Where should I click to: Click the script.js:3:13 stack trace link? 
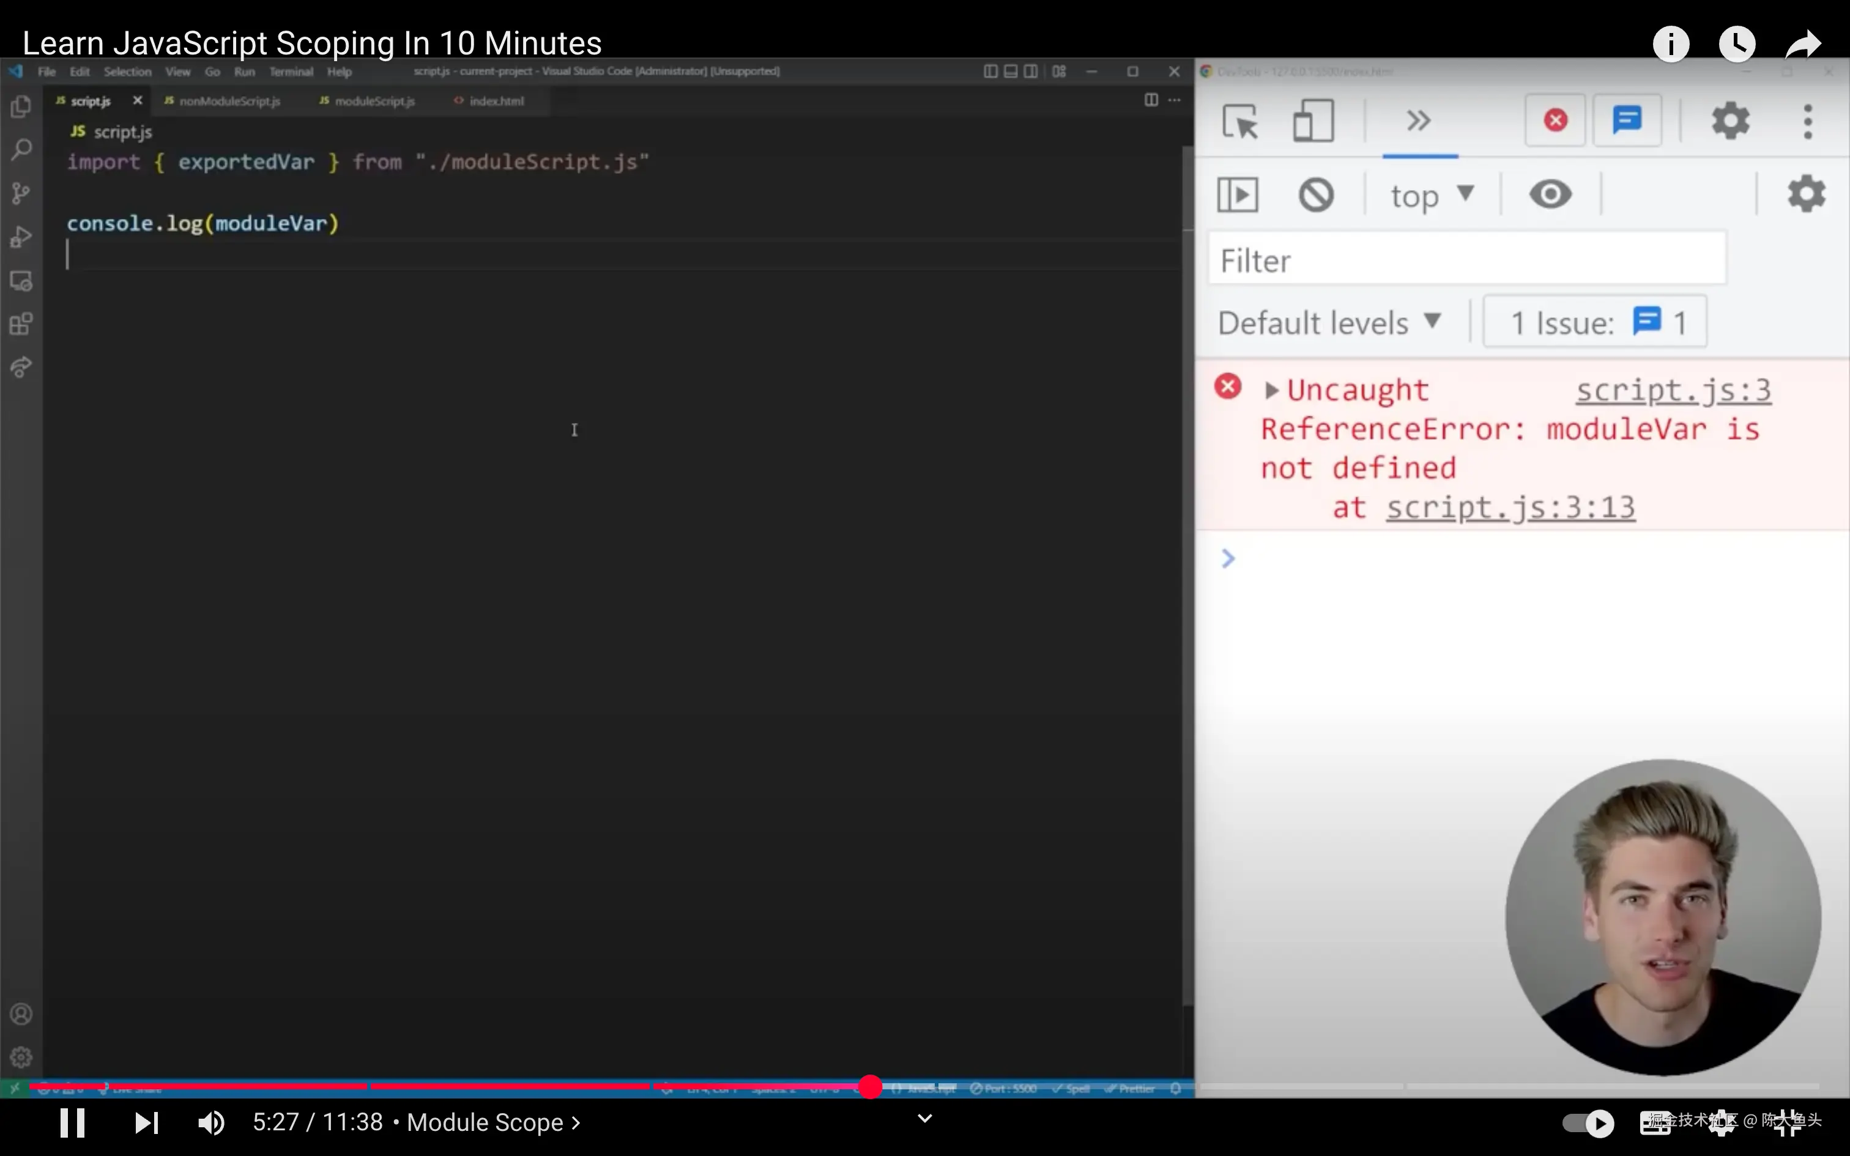click(1510, 508)
